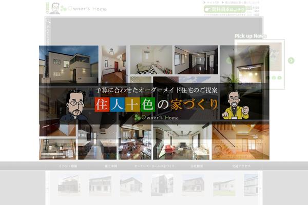This screenshot has height=205, width=308.
Task: Click the magnifier search icon on left sidebar
Action: [48, 21]
